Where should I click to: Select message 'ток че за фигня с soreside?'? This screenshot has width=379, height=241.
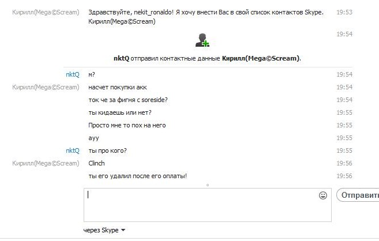tap(128, 100)
